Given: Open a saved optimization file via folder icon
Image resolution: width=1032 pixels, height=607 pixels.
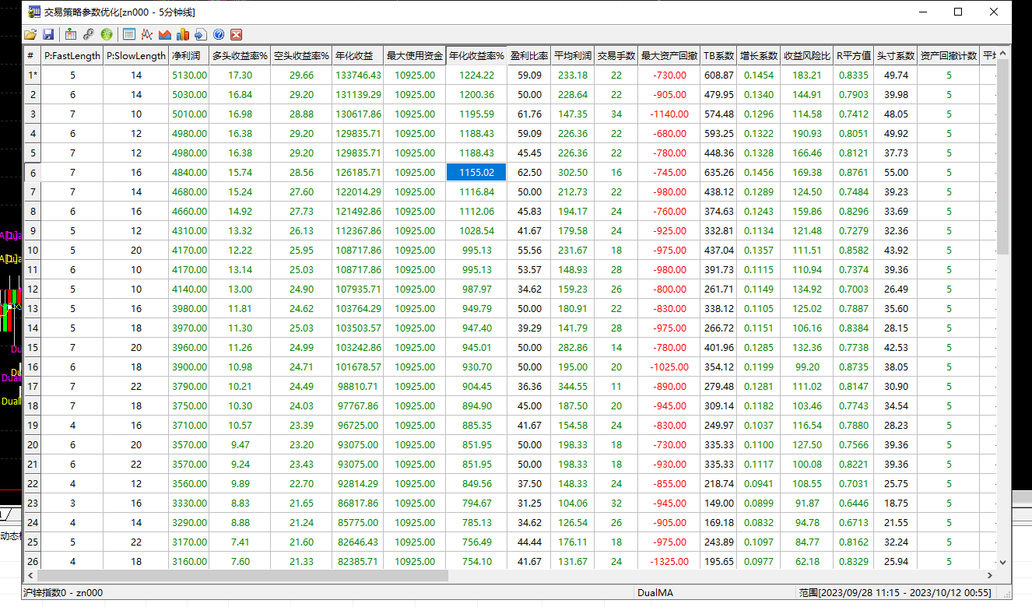Looking at the screenshot, I should [30, 34].
